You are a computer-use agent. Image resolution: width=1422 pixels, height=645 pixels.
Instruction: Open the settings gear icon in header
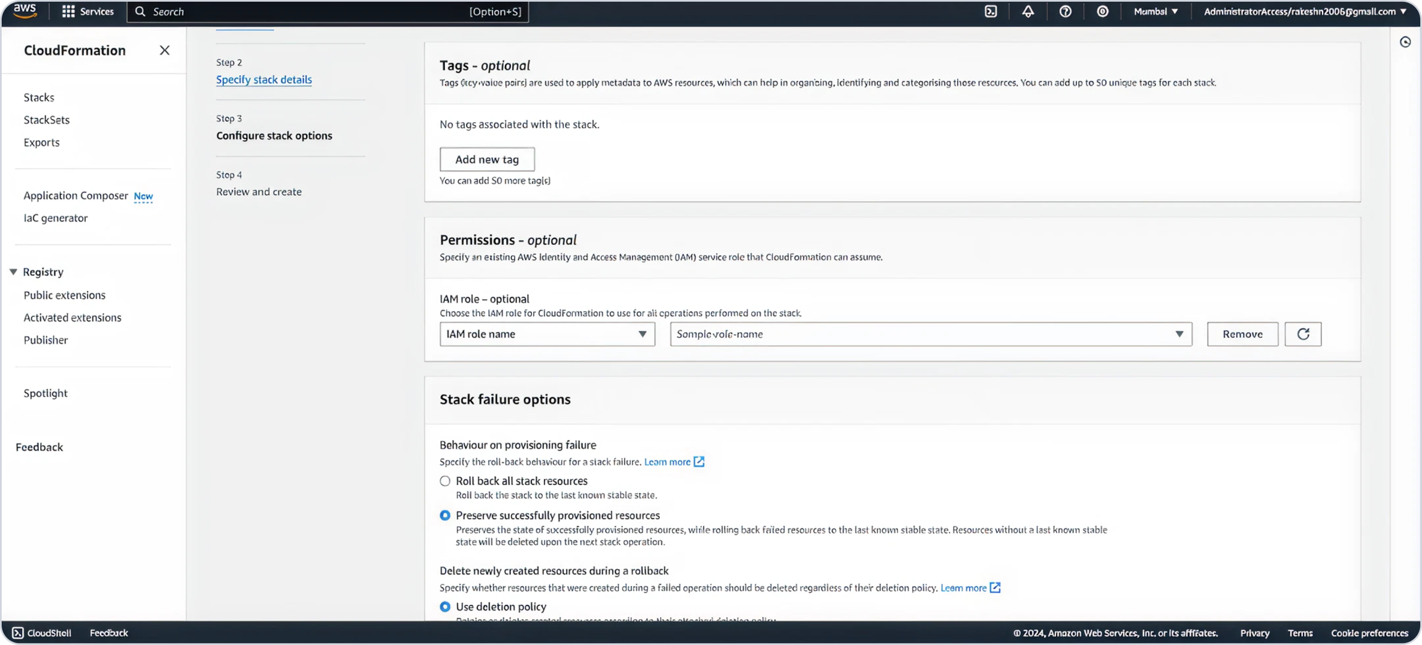point(1102,12)
